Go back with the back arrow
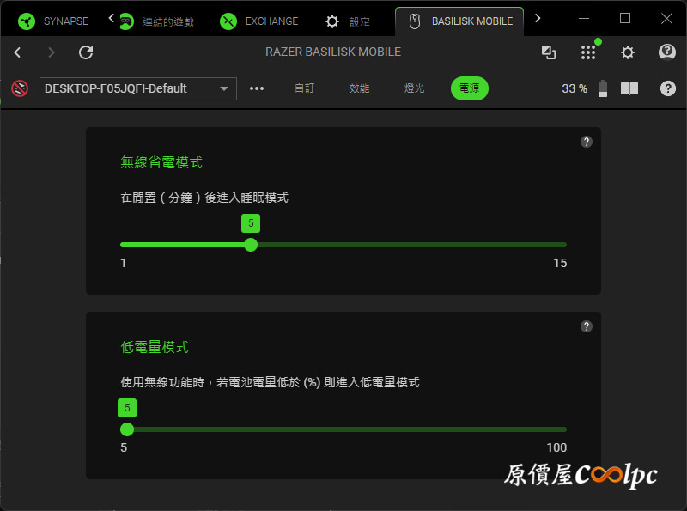 pos(17,52)
